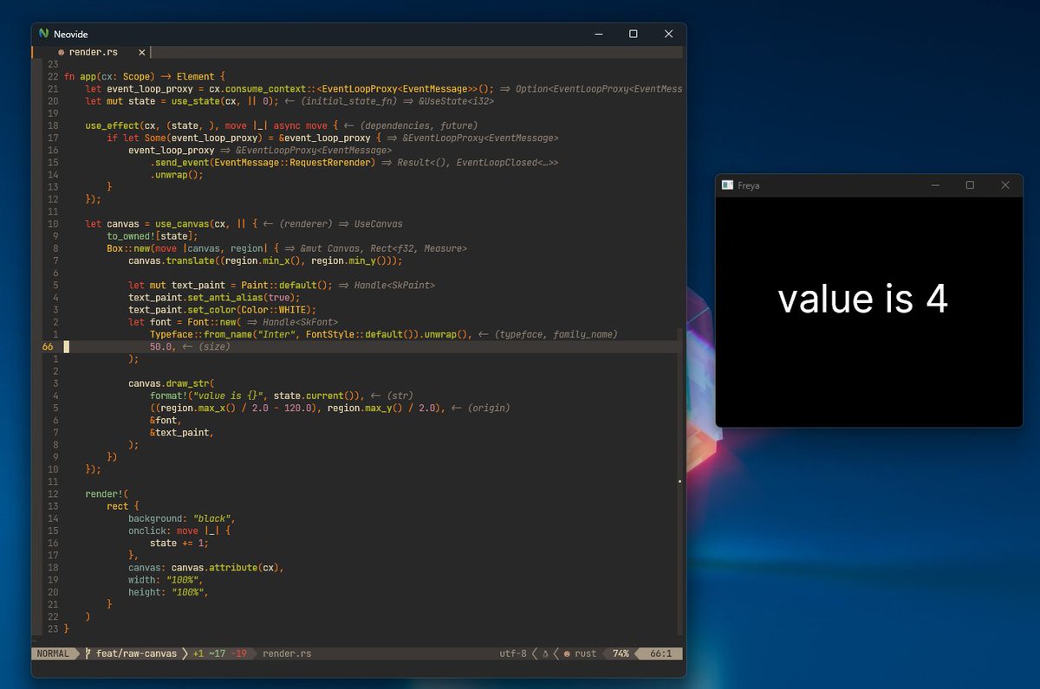1040x689 pixels.
Task: Click the 'canvas.draw_str(' line
Action: click(x=172, y=383)
